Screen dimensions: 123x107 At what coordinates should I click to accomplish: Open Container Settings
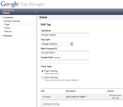click(x=12, y=21)
